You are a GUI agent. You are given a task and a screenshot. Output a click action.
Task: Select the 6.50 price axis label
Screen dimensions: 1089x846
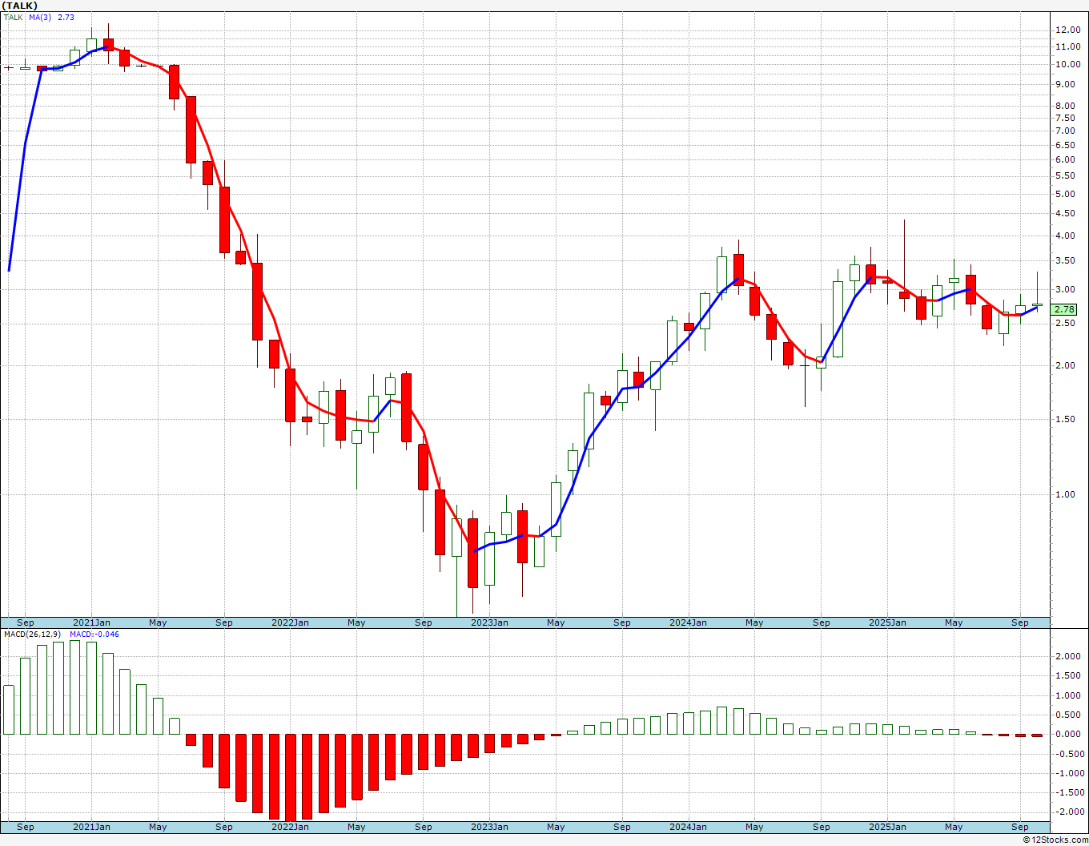(1065, 145)
